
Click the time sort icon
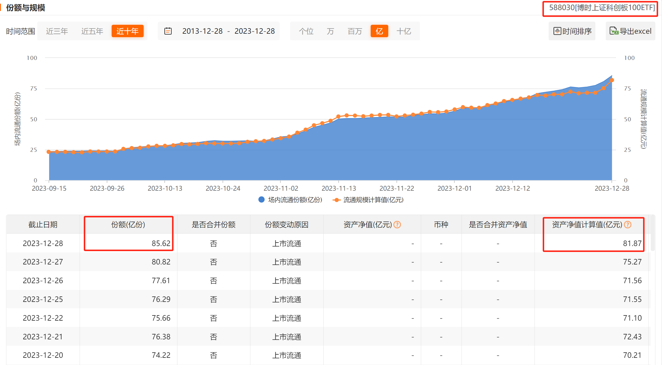coord(557,31)
